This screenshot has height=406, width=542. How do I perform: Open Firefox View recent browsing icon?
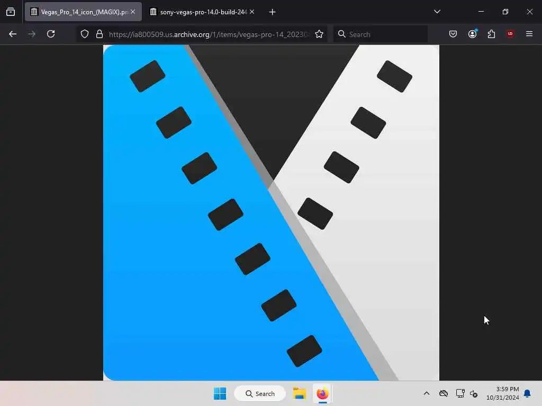(x=11, y=12)
